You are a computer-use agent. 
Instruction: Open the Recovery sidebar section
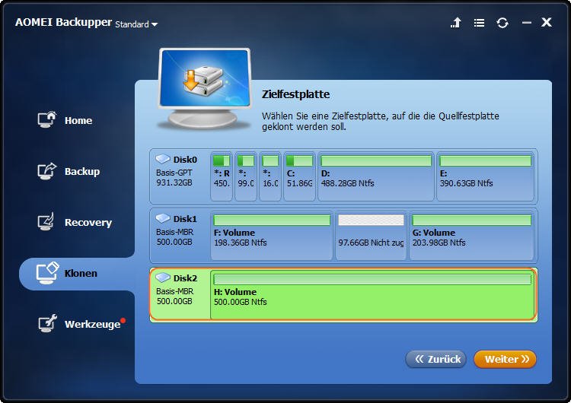pyautogui.click(x=75, y=222)
